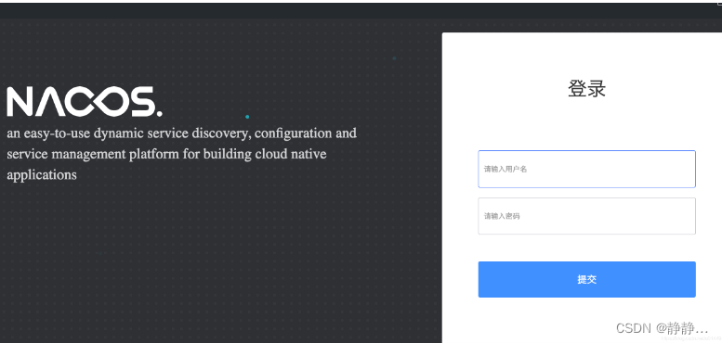Click the "service management platform" description line

coord(166,154)
